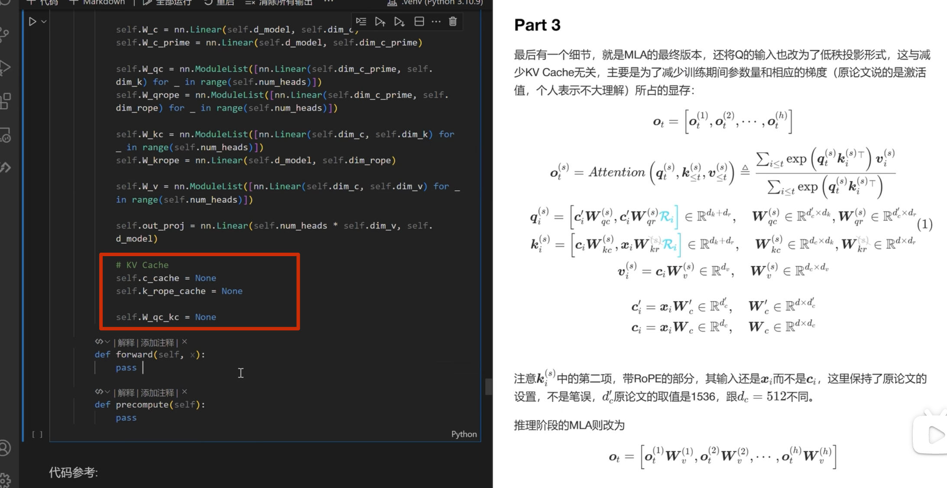Execute cell and below icon

[399, 22]
